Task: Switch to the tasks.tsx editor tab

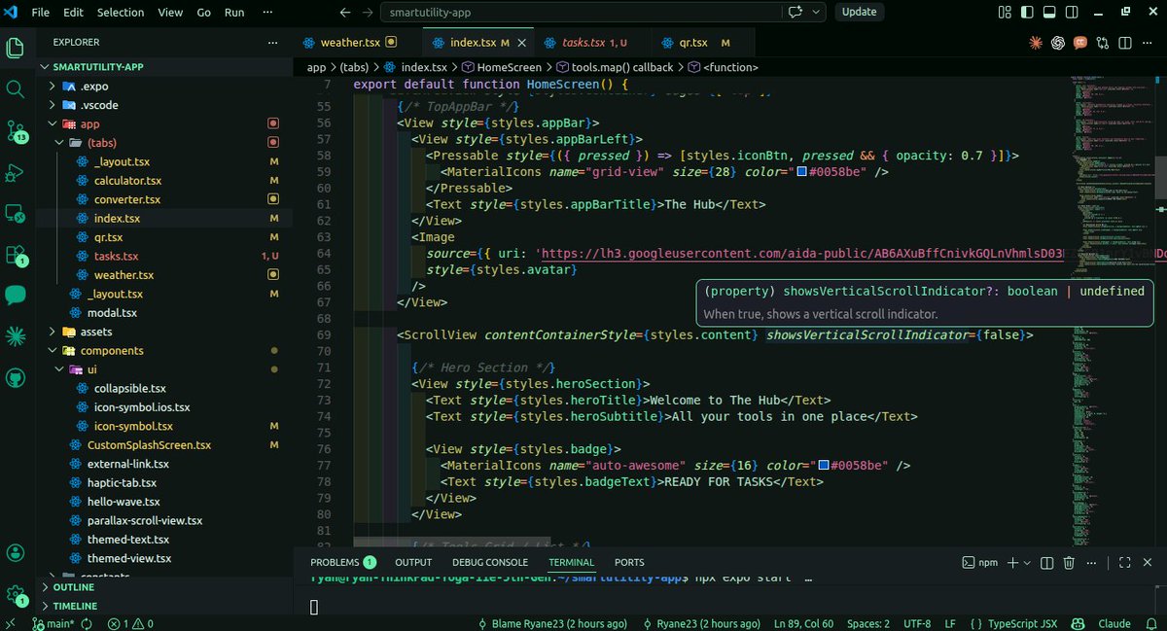Action: point(593,43)
